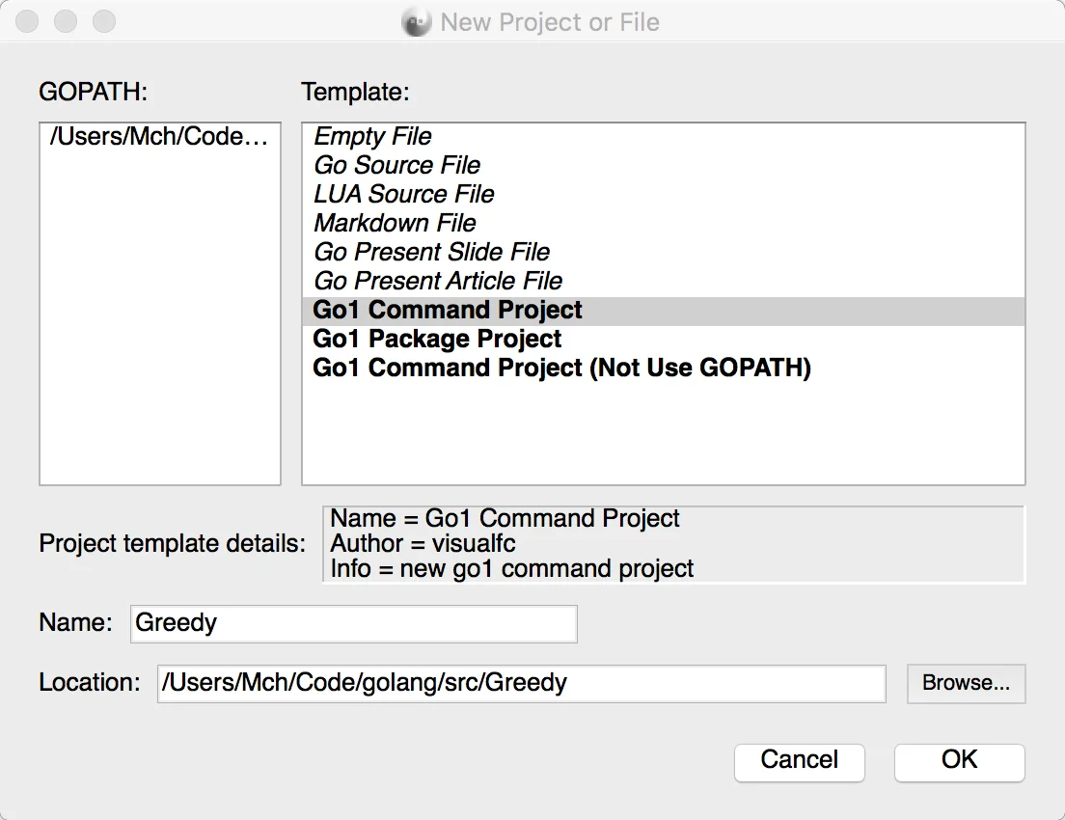The image size is (1065, 820).
Task: Click the LiteIDE icon in title bar
Action: [x=417, y=22]
